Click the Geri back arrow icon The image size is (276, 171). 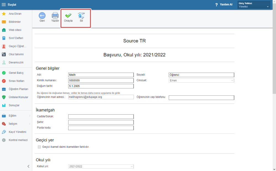42,16
